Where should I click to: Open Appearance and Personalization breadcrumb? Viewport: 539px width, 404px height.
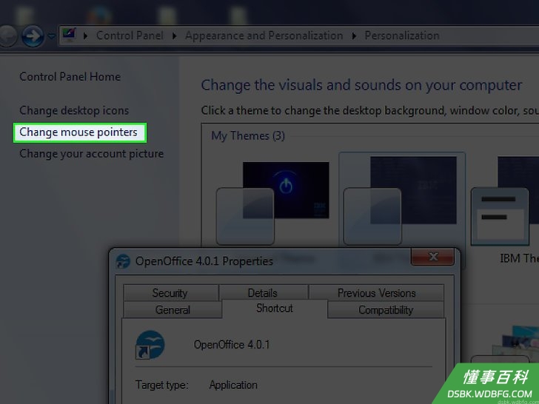(x=264, y=36)
